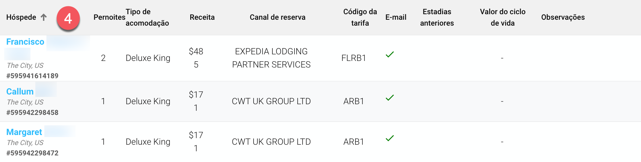Select the EXPEDIA LODGING PARTNER SERVICES cell
Screen dimensions: 641x162
click(x=271, y=58)
